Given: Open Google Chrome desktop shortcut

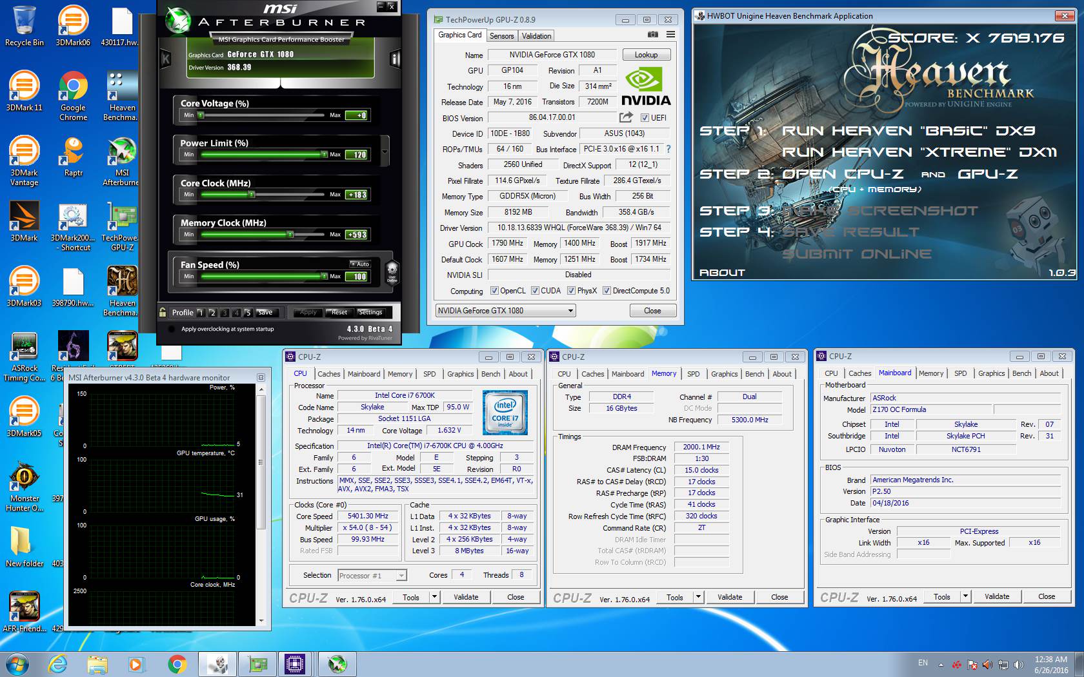Looking at the screenshot, I should point(73,95).
